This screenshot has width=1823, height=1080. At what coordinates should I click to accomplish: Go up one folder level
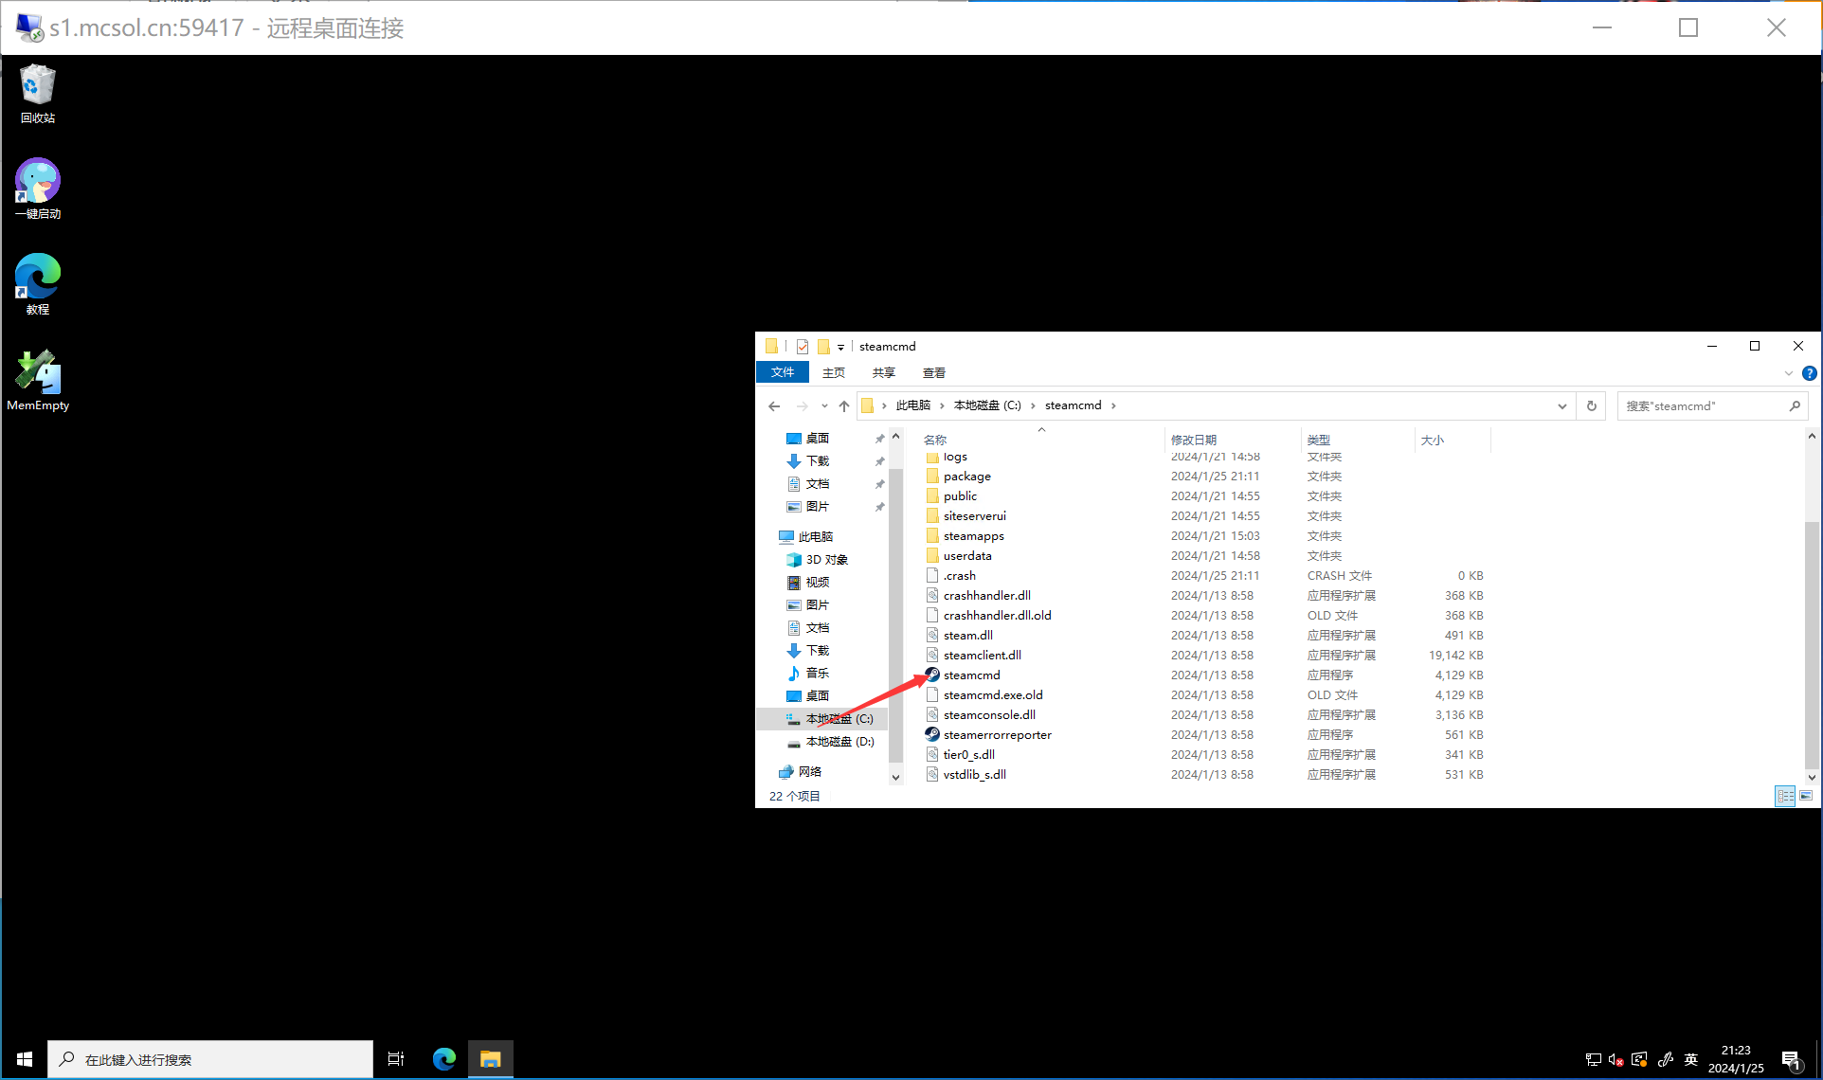coord(844,406)
